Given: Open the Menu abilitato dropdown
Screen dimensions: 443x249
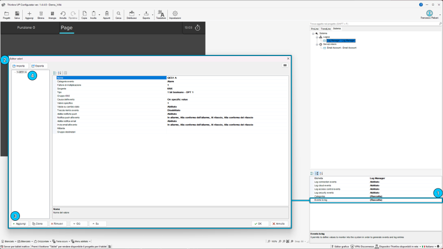Looking at the screenshot, I should click(81, 241).
